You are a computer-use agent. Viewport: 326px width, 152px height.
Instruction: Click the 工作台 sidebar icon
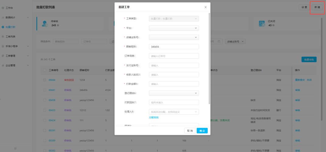click(x=3, y=8)
